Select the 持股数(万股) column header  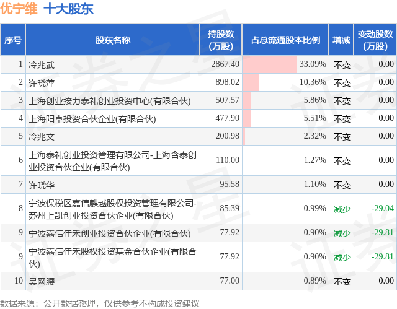(x=221, y=40)
